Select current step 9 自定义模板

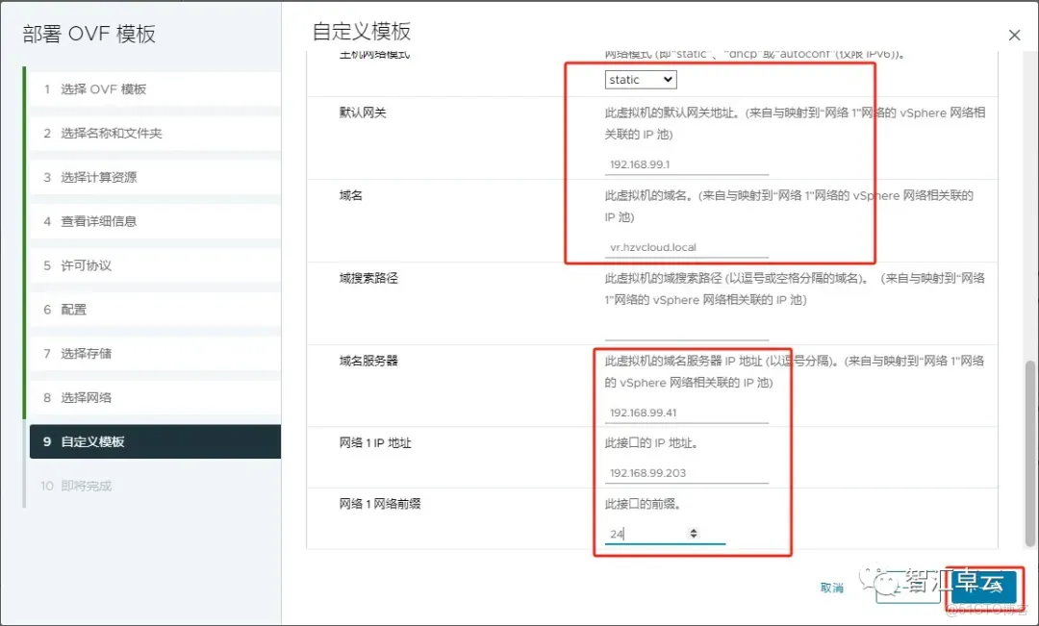(x=155, y=441)
